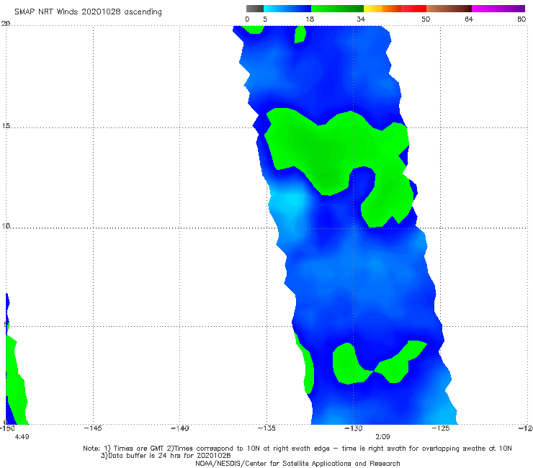Click the longitude label '-140'

[x=180, y=428]
